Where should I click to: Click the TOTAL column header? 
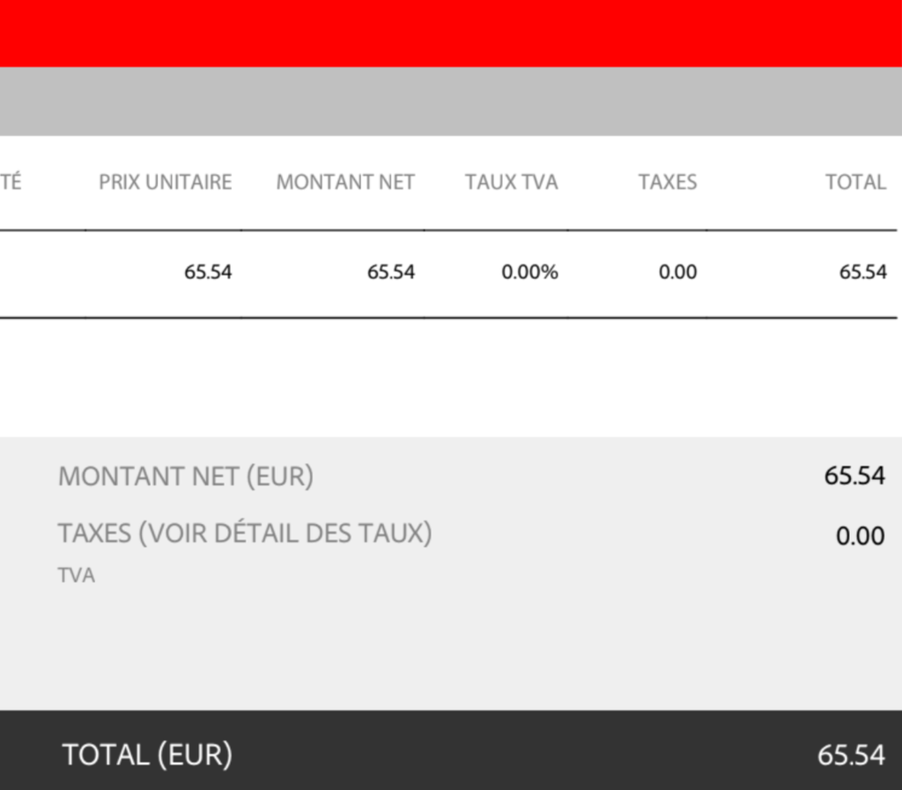[856, 182]
